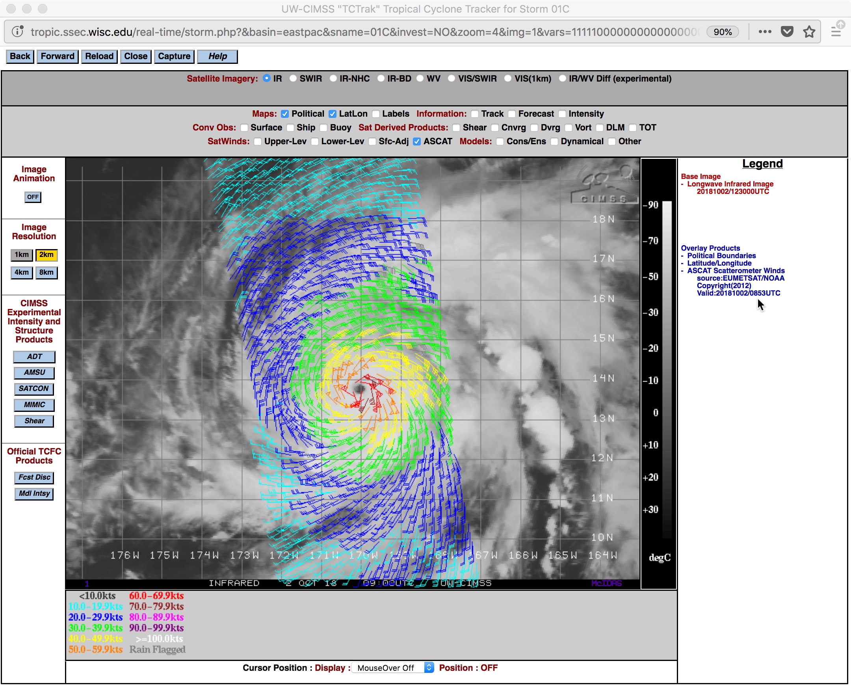Check the Sfc-Adj satwinds checkbox

(372, 142)
